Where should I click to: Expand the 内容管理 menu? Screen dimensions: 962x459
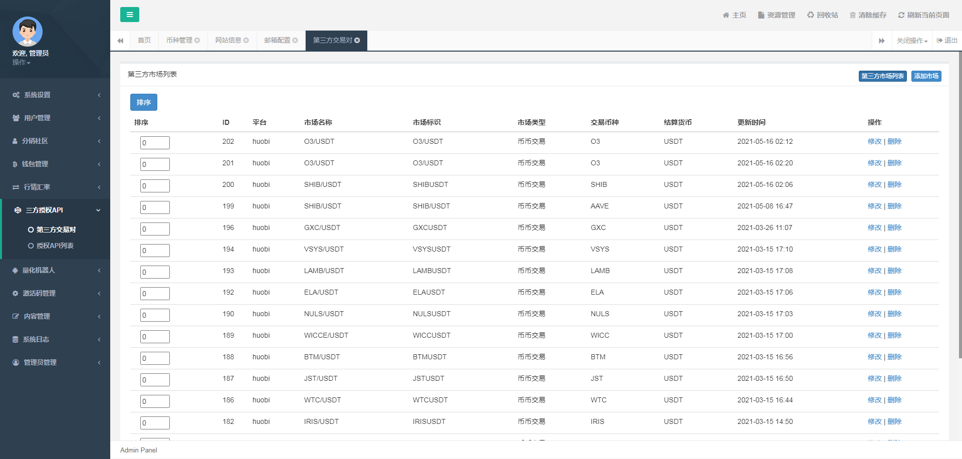(x=55, y=316)
